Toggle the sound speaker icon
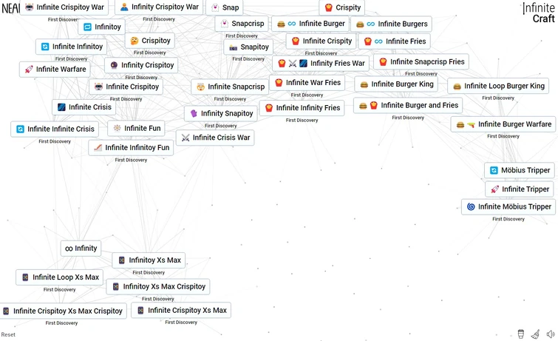Image resolution: width=558 pixels, height=341 pixels. [x=551, y=334]
